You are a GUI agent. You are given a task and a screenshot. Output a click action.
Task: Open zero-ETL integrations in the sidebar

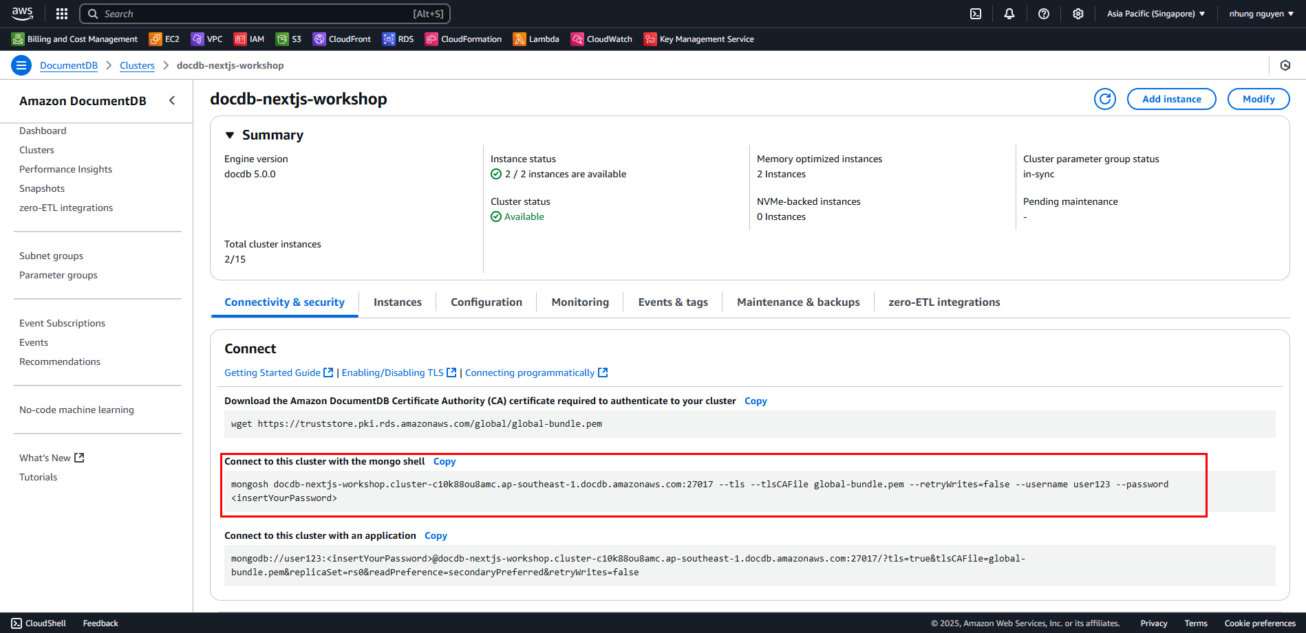[66, 208]
